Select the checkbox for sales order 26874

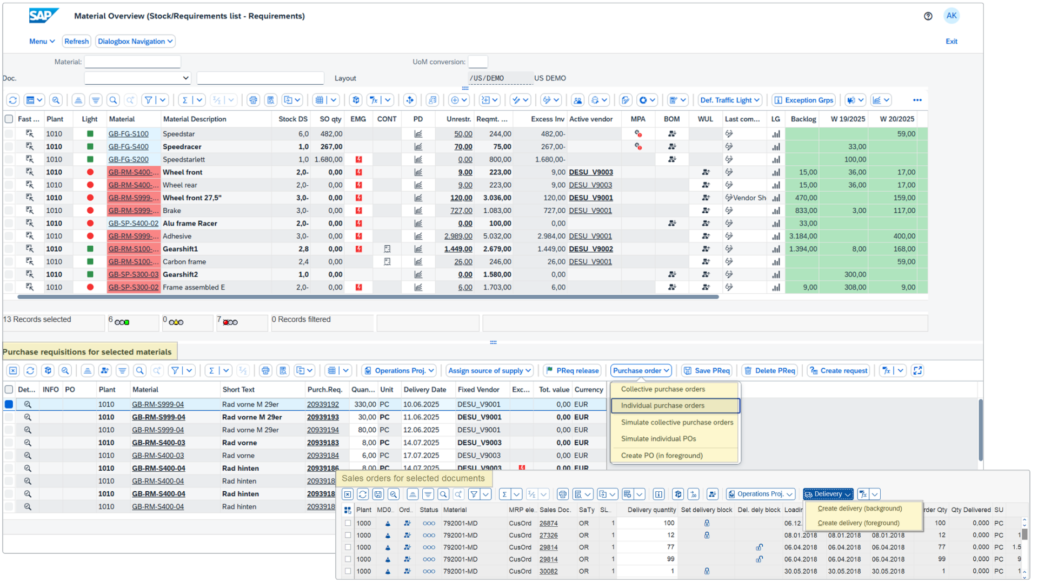(347, 523)
